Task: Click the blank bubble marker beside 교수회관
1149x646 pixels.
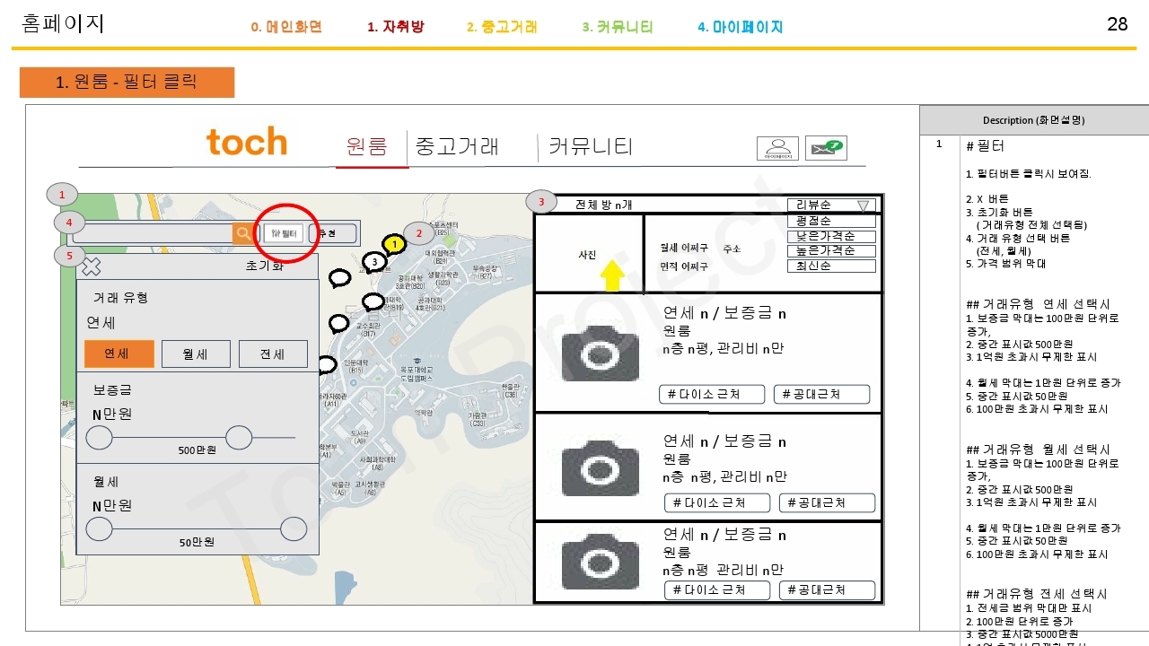Action: pos(338,323)
